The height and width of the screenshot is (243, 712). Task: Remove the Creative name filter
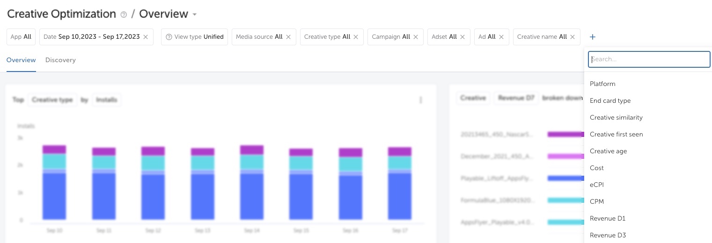(573, 37)
